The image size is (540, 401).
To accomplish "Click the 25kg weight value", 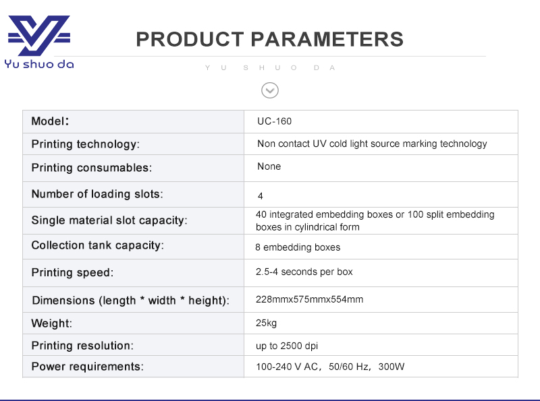I will pos(266,323).
